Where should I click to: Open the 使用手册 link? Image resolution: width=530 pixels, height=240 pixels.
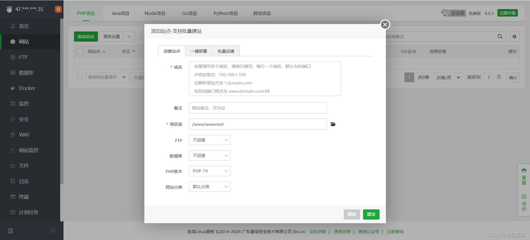click(342, 232)
